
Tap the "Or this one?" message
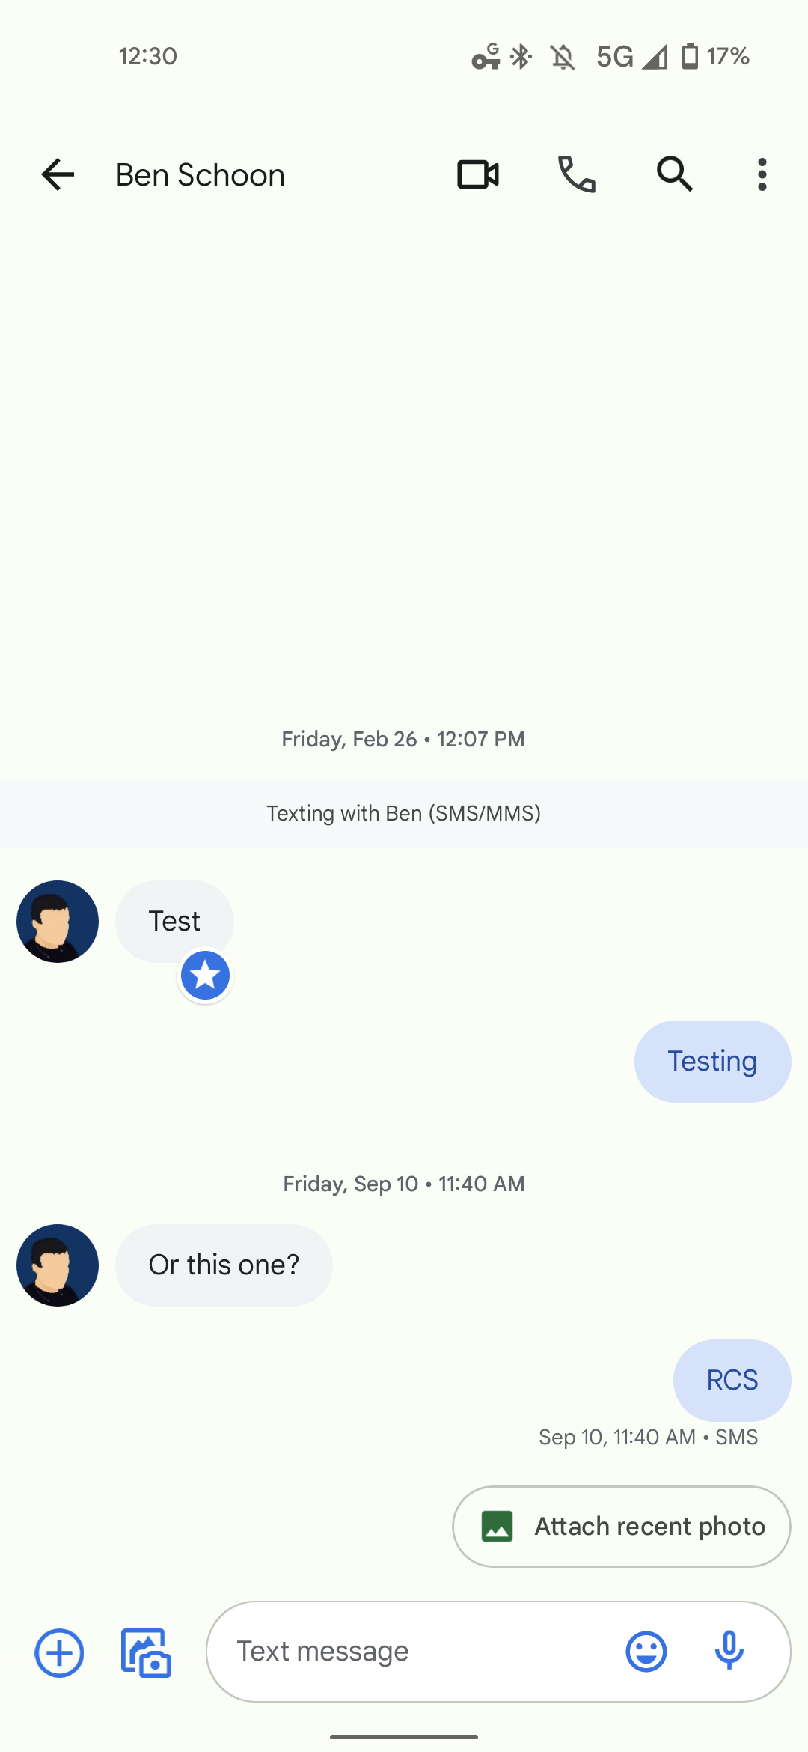point(224,1265)
